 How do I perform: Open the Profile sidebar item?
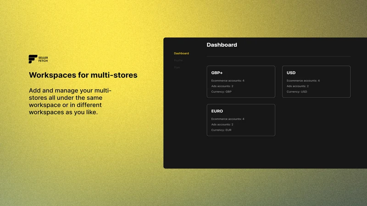click(x=178, y=60)
